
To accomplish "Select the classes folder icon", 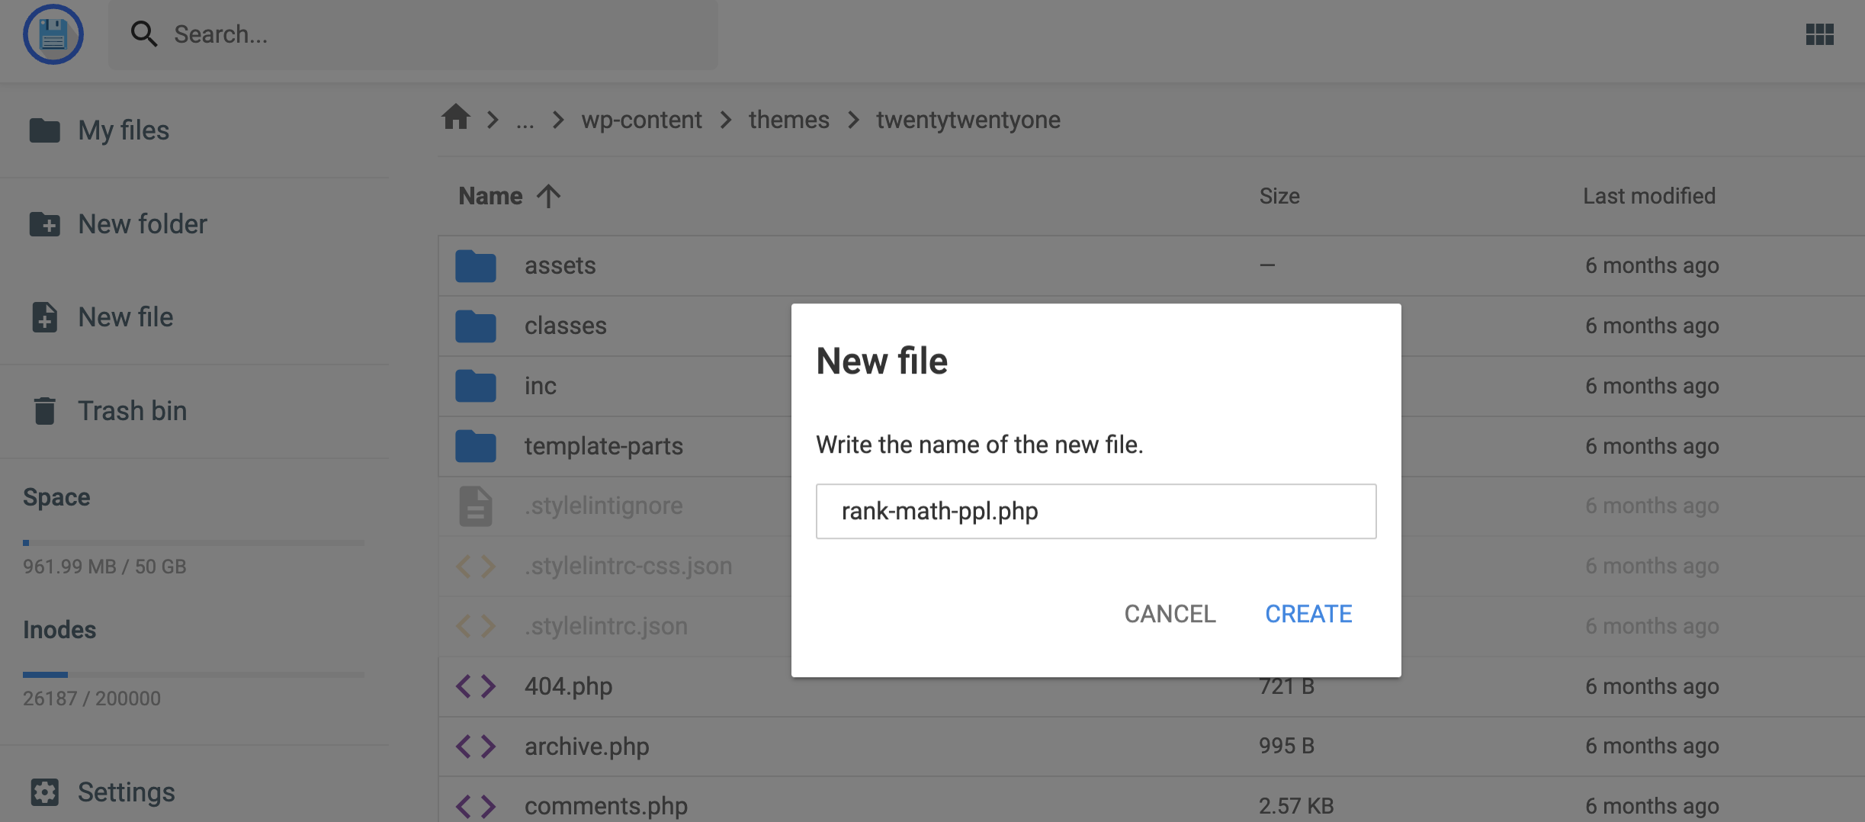I will 476,326.
